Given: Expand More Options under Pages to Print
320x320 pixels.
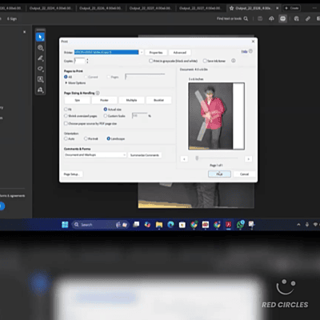Looking at the screenshot, I should [x=75, y=83].
